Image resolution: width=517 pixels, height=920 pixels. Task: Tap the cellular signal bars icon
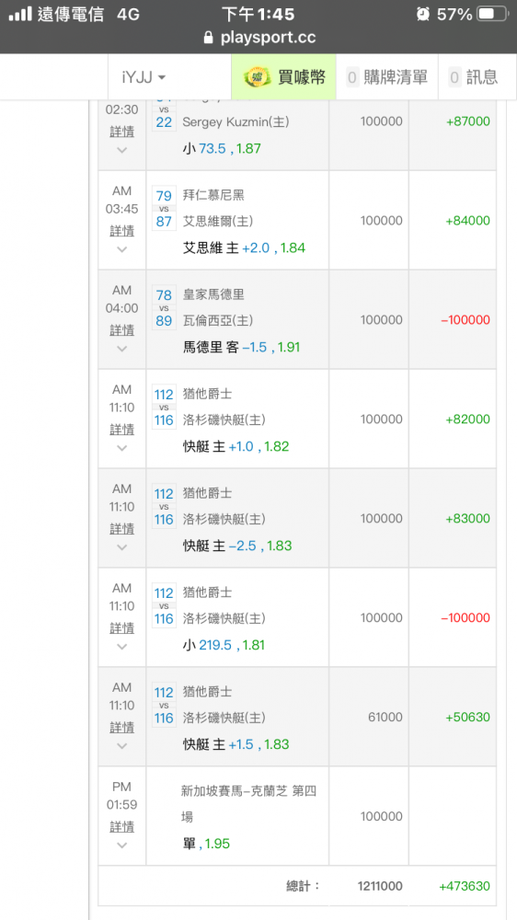[x=20, y=14]
